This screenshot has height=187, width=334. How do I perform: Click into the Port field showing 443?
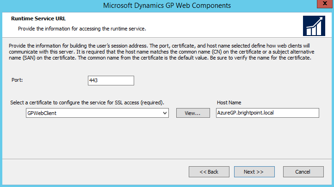(111, 80)
